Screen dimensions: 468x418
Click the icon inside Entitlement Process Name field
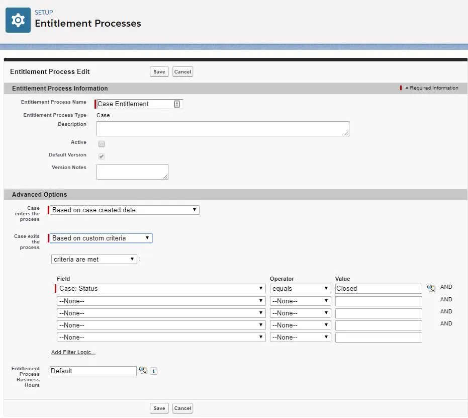(177, 104)
